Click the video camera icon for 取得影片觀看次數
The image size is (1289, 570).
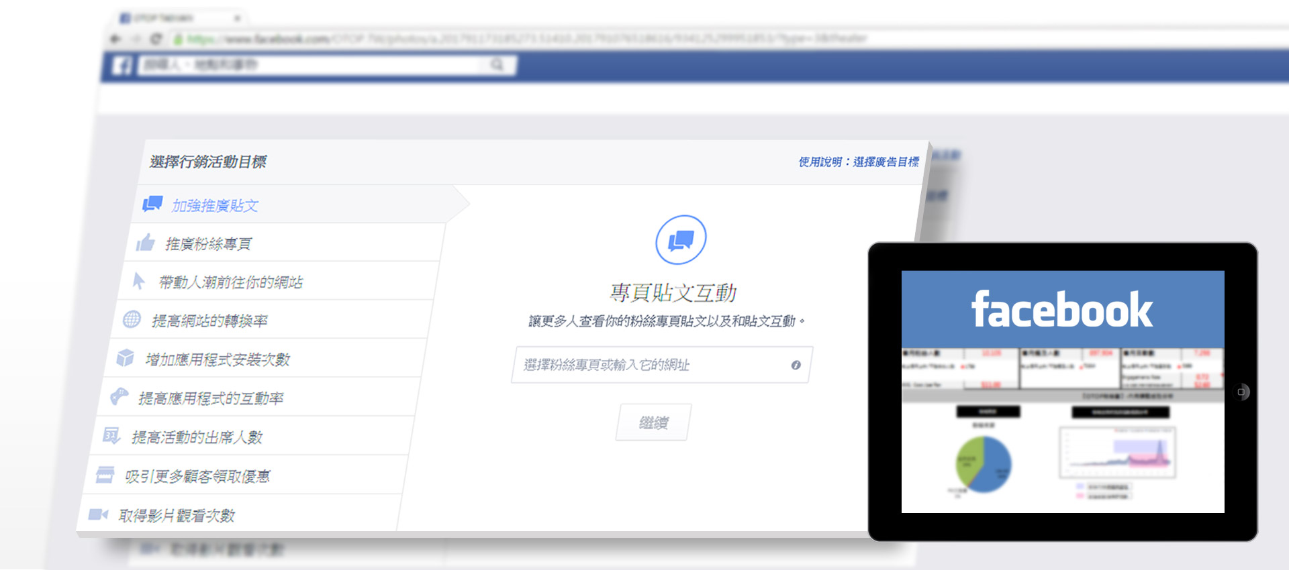click(x=98, y=514)
